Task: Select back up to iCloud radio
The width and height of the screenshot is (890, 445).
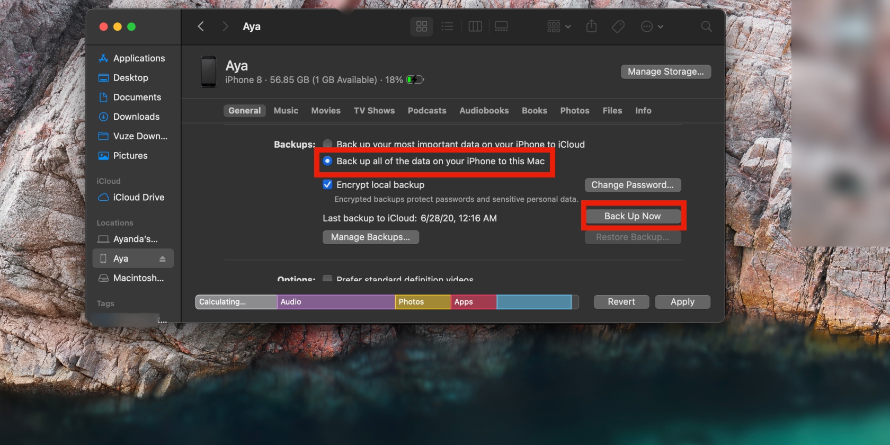Action: 328,144
